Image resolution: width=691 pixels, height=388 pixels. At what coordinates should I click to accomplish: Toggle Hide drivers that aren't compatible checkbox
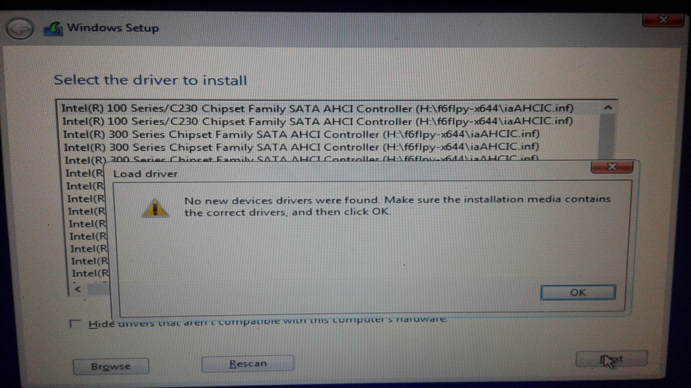click(76, 323)
